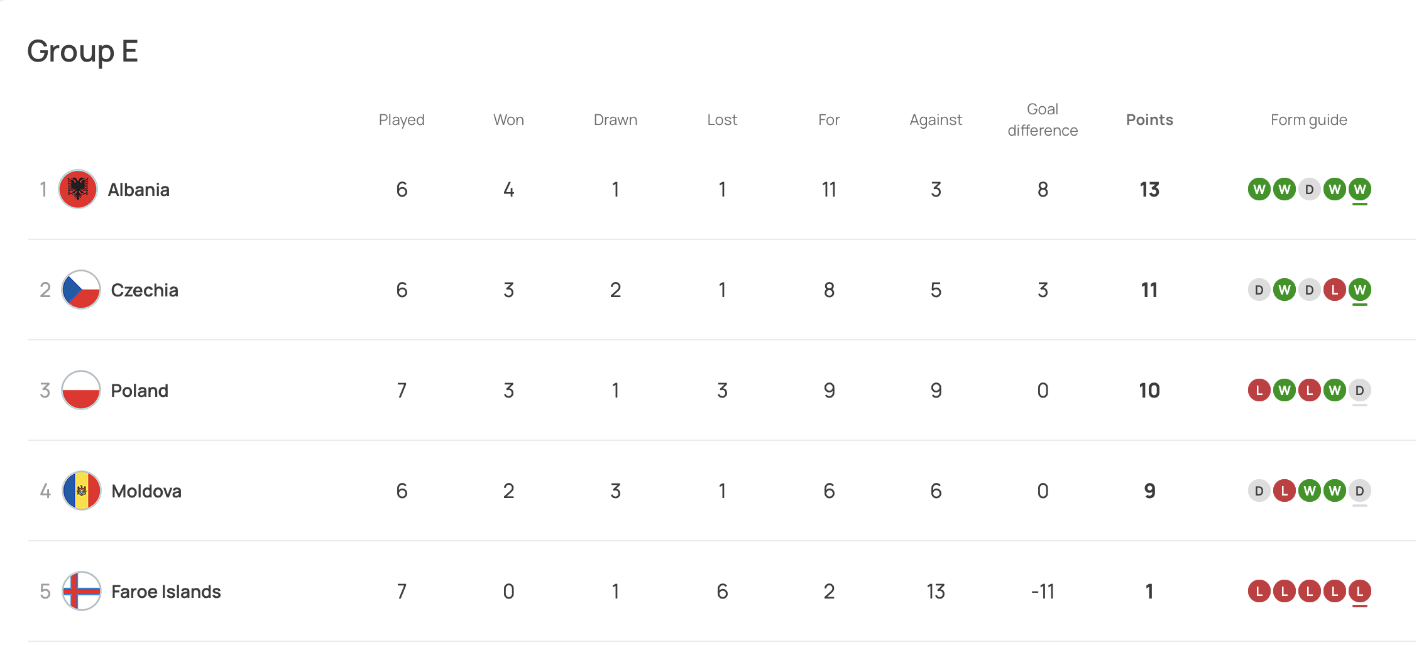Click Poland's first red L form badge
This screenshot has width=1419, height=645.
[1259, 390]
